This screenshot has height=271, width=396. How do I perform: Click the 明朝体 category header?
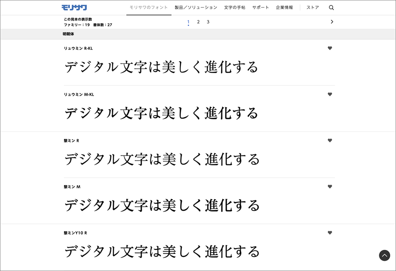[x=68, y=34]
